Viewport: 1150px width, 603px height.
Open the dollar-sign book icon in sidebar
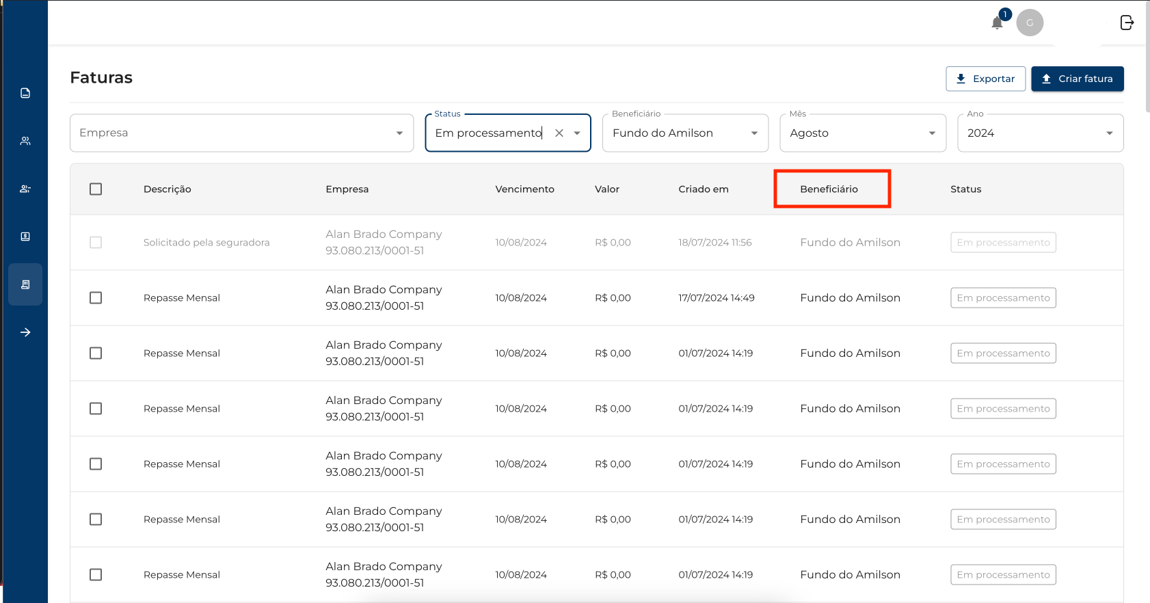click(x=25, y=237)
